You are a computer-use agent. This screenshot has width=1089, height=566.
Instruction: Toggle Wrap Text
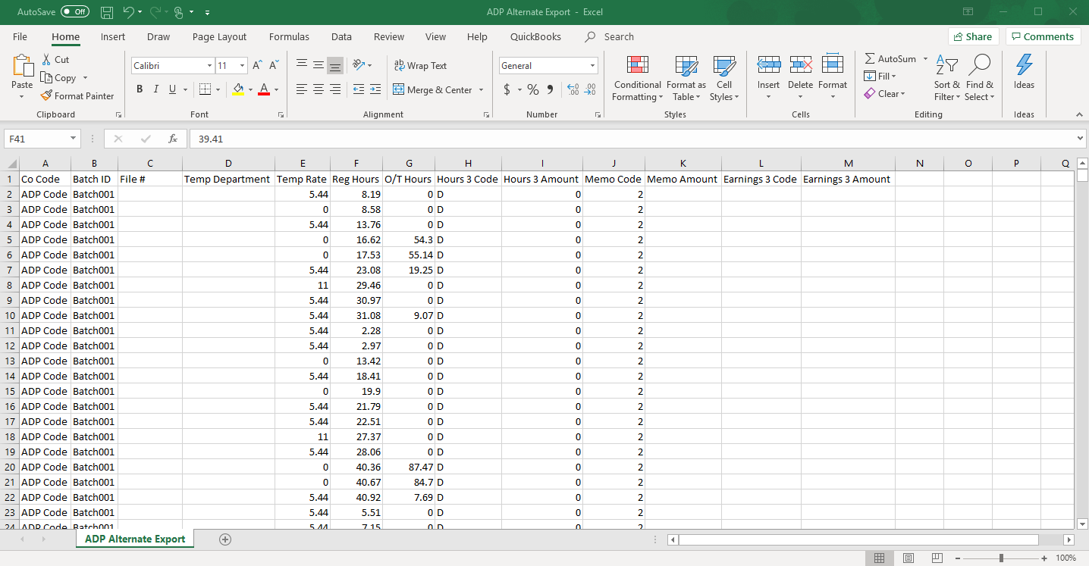[421, 66]
